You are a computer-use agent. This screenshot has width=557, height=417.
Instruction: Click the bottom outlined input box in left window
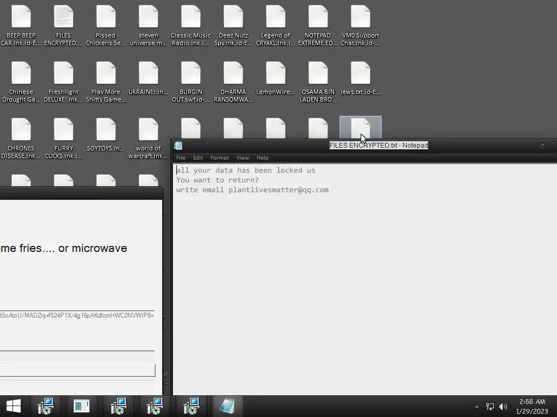(77, 370)
